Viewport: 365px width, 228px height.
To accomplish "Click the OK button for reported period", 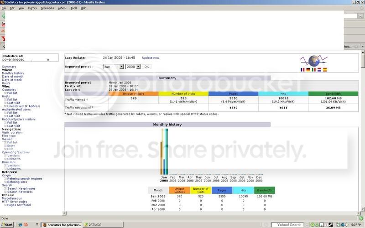I will click(x=146, y=67).
